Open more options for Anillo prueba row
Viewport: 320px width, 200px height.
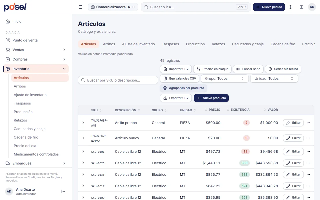tap(308, 123)
